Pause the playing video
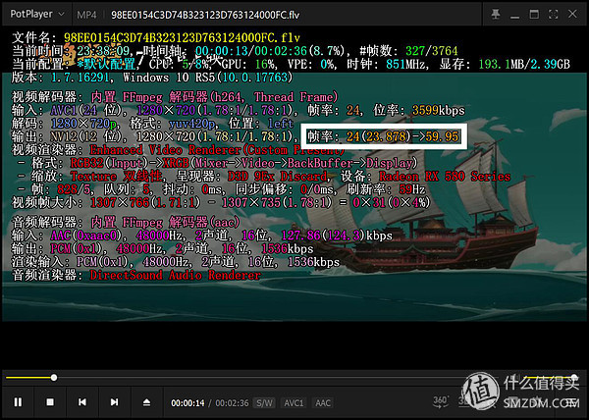This screenshot has width=589, height=420. [x=18, y=402]
